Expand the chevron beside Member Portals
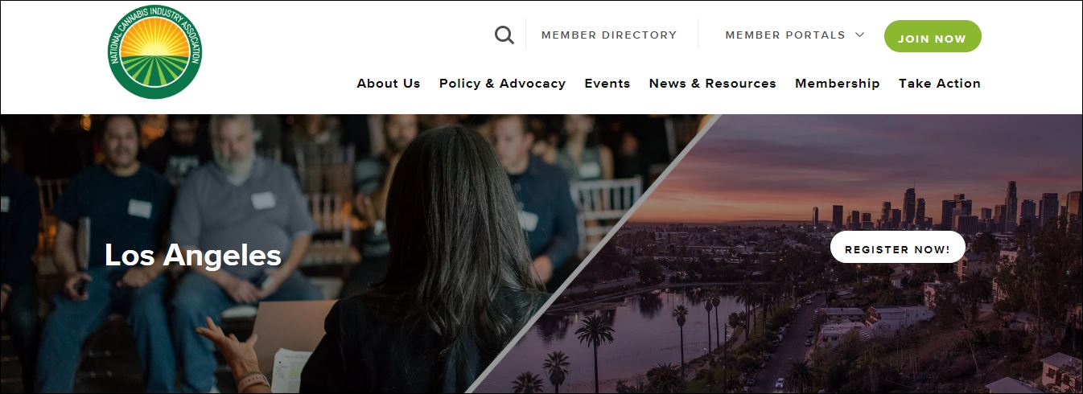This screenshot has height=394, width=1083. pyautogui.click(x=859, y=35)
